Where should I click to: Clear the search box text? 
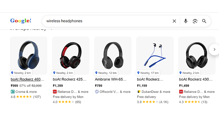tap(174, 21)
